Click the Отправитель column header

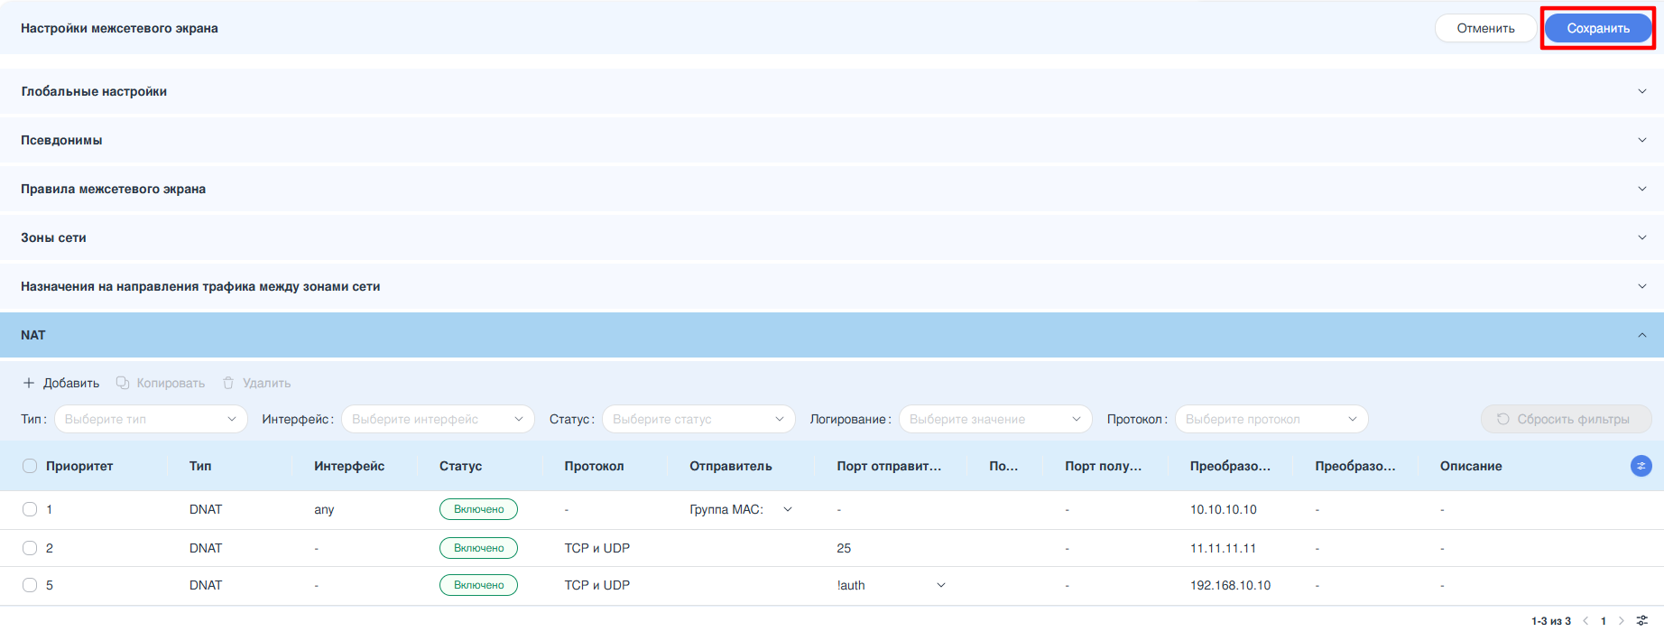pyautogui.click(x=731, y=466)
